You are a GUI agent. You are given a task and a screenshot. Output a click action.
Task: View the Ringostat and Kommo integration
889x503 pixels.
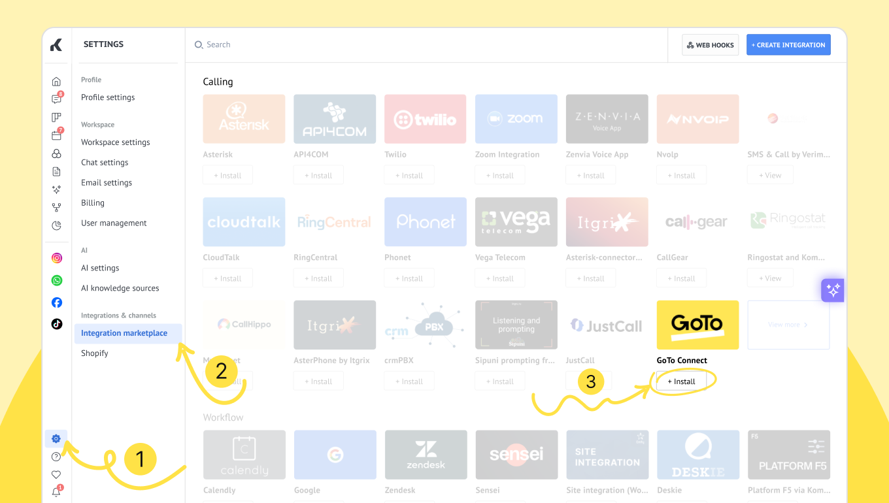(x=770, y=278)
